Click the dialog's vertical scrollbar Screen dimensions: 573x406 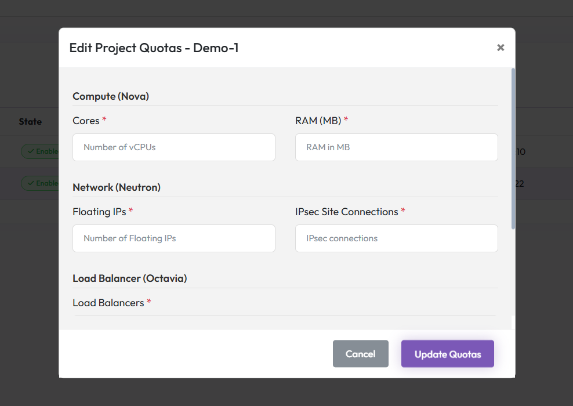513,148
